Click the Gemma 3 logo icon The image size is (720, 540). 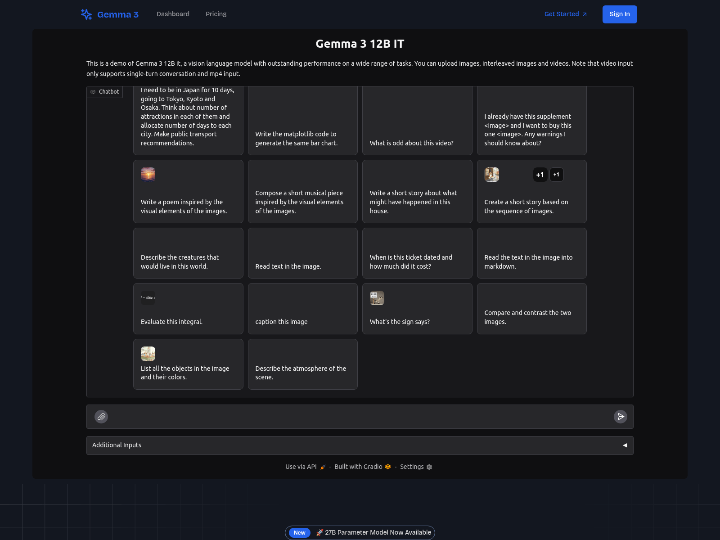[x=86, y=14]
